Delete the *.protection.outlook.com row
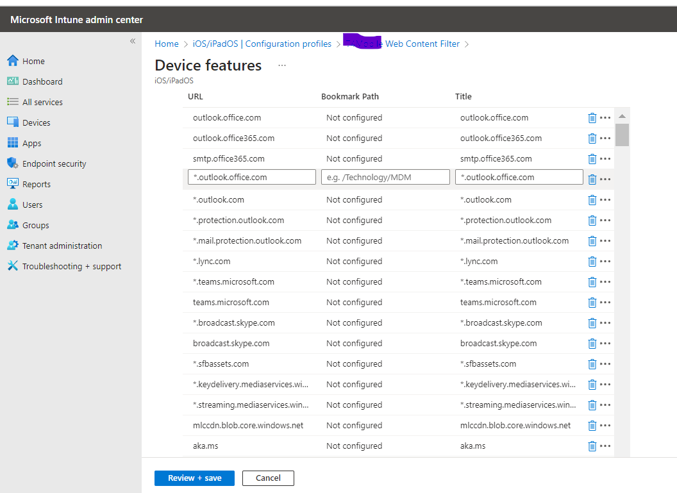The height and width of the screenshot is (493, 677). pos(592,221)
